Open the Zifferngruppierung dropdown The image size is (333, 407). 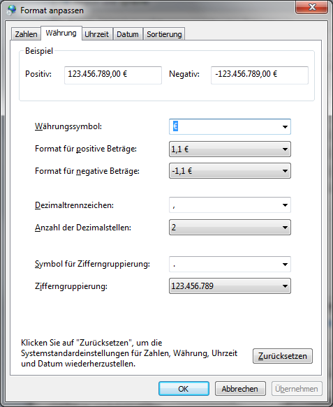(x=230, y=286)
